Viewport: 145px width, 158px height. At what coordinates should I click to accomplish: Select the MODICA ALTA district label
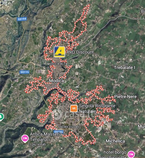click(x=57, y=64)
